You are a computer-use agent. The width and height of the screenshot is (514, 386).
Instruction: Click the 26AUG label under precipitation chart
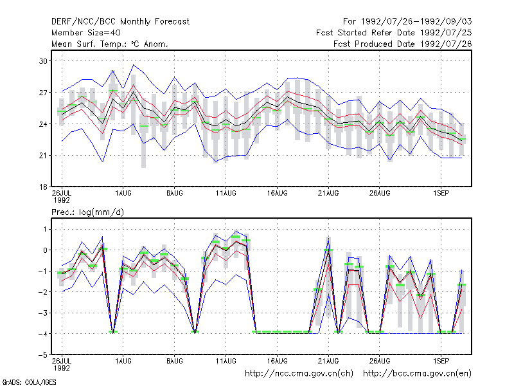click(380, 361)
